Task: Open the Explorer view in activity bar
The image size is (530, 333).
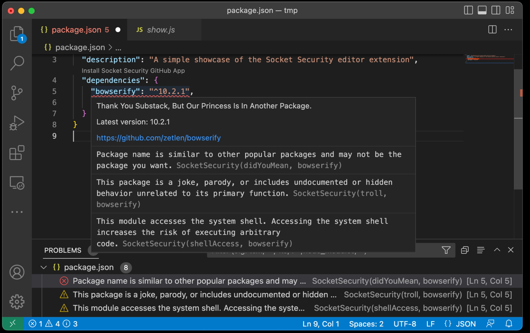Action: point(17,33)
